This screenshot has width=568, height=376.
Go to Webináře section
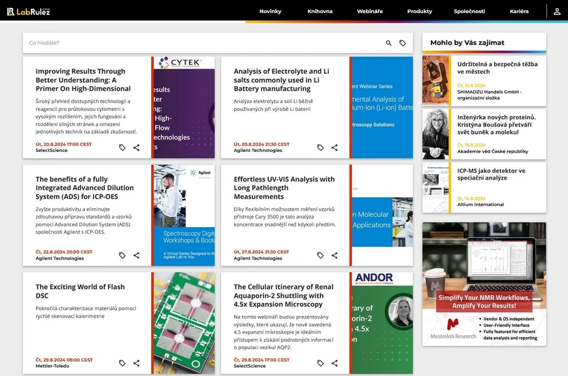(x=370, y=11)
